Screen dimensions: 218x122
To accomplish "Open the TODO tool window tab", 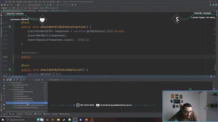I will [x=20, y=114].
